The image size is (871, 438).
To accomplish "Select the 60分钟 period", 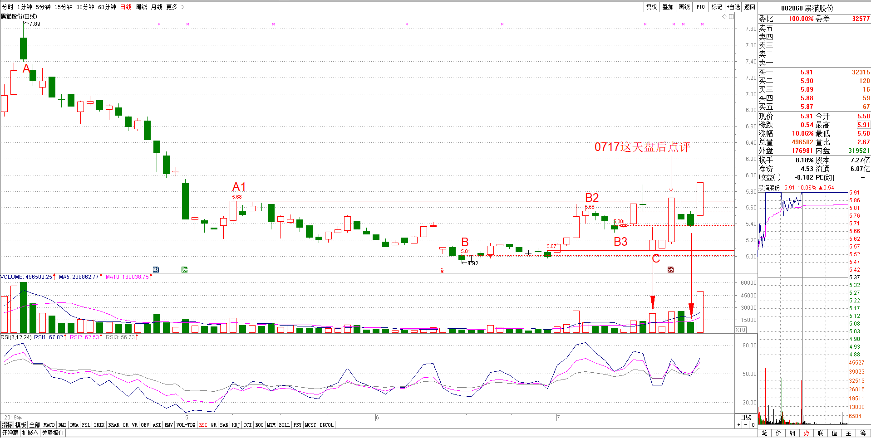I will click(x=107, y=7).
